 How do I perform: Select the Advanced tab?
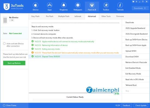click(x=92, y=16)
